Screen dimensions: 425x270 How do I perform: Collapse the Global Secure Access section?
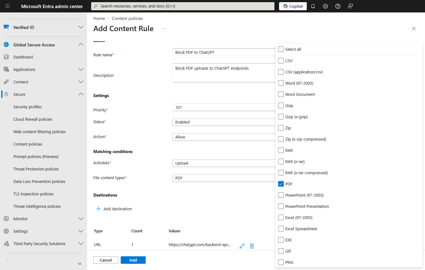43,44
